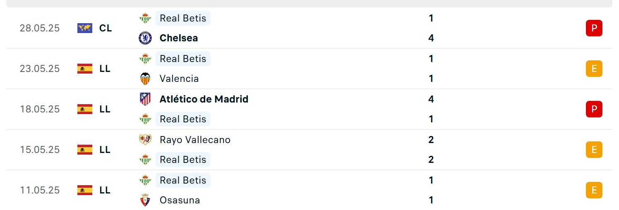619x210 pixels.
Task: Click red P badge on Atlético match
Action: point(594,109)
